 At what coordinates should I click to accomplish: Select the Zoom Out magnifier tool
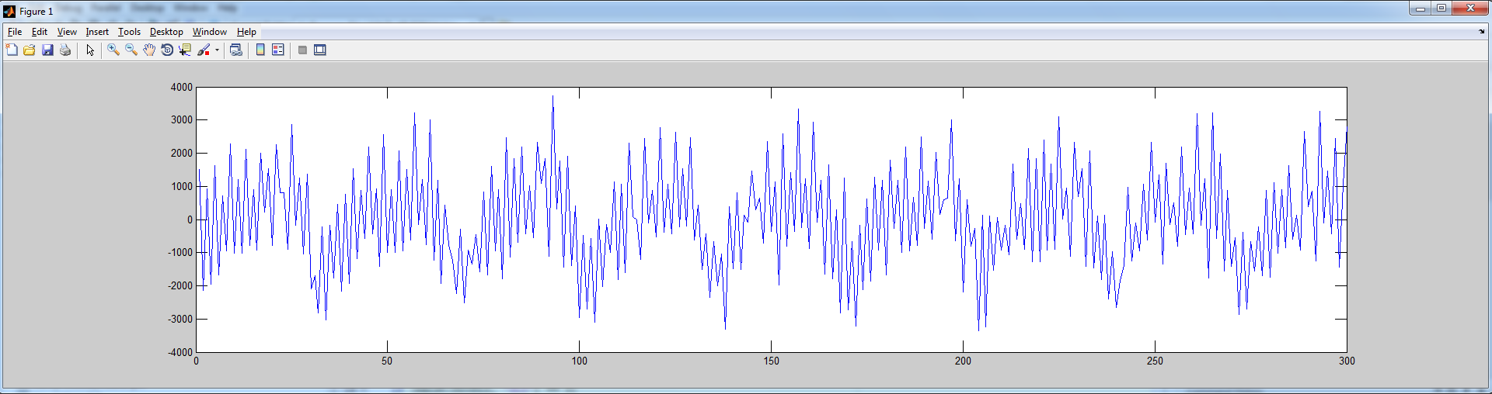(x=131, y=50)
